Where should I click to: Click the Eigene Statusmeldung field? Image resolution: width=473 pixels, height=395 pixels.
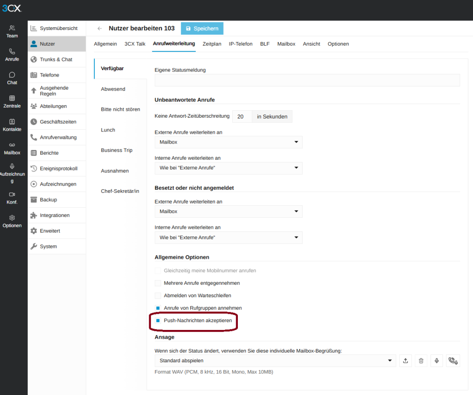[x=307, y=80]
